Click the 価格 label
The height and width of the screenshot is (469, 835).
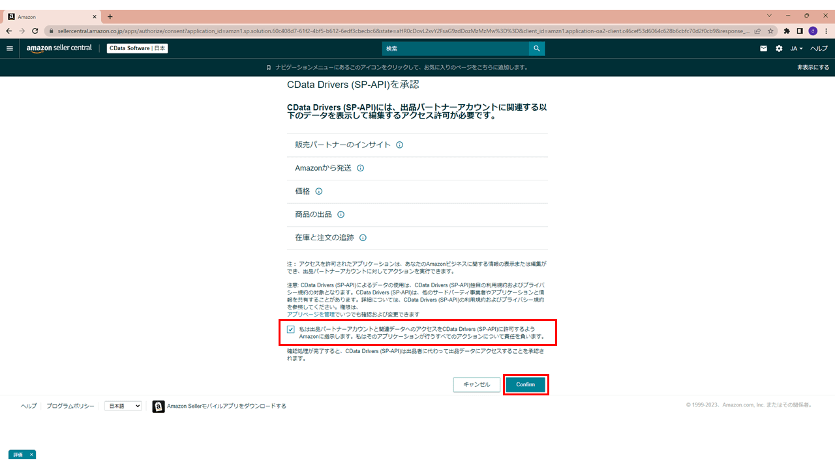[x=303, y=192]
